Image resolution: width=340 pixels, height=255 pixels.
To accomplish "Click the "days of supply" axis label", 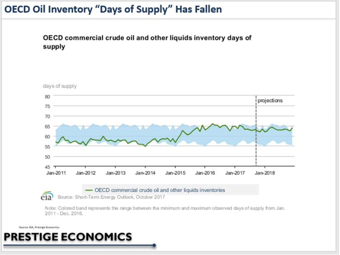I will (59, 86).
